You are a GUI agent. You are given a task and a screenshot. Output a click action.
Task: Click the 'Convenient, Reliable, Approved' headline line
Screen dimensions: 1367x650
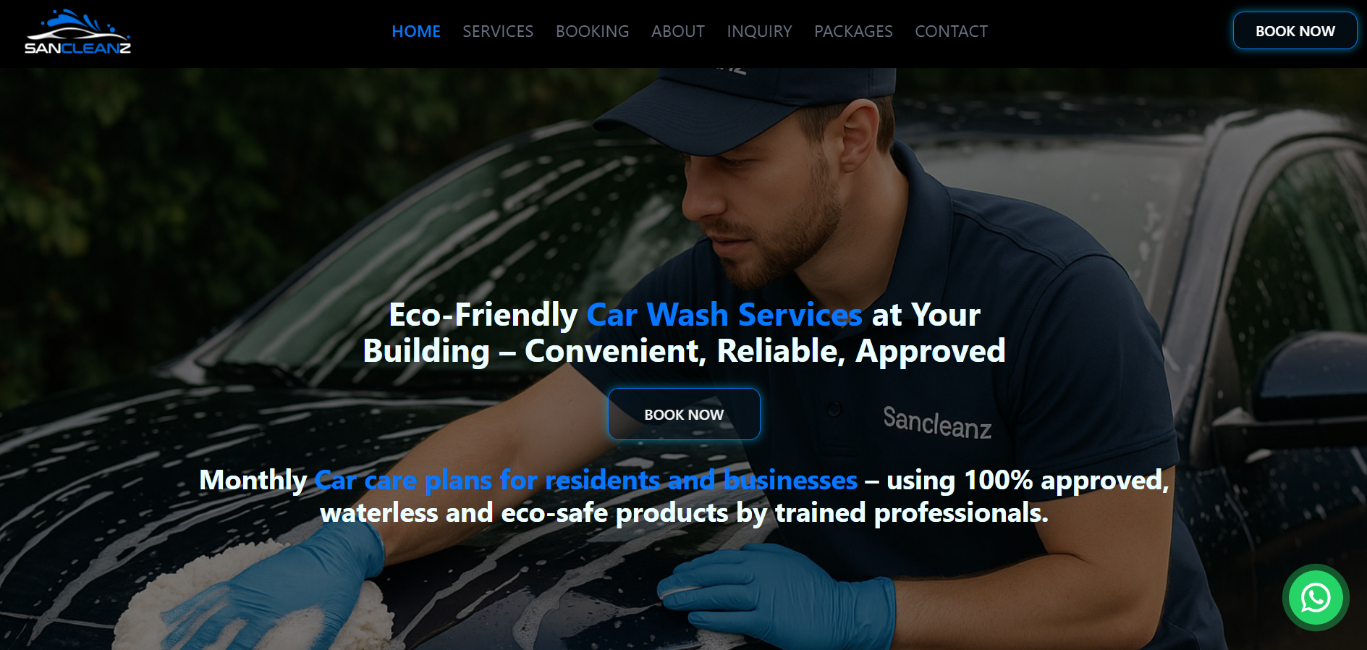coord(765,351)
